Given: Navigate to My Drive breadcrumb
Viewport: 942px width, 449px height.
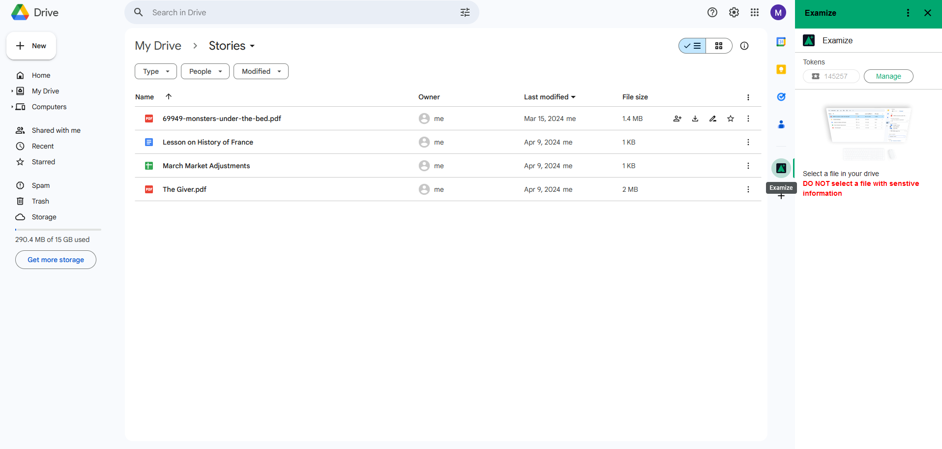Looking at the screenshot, I should coord(158,46).
